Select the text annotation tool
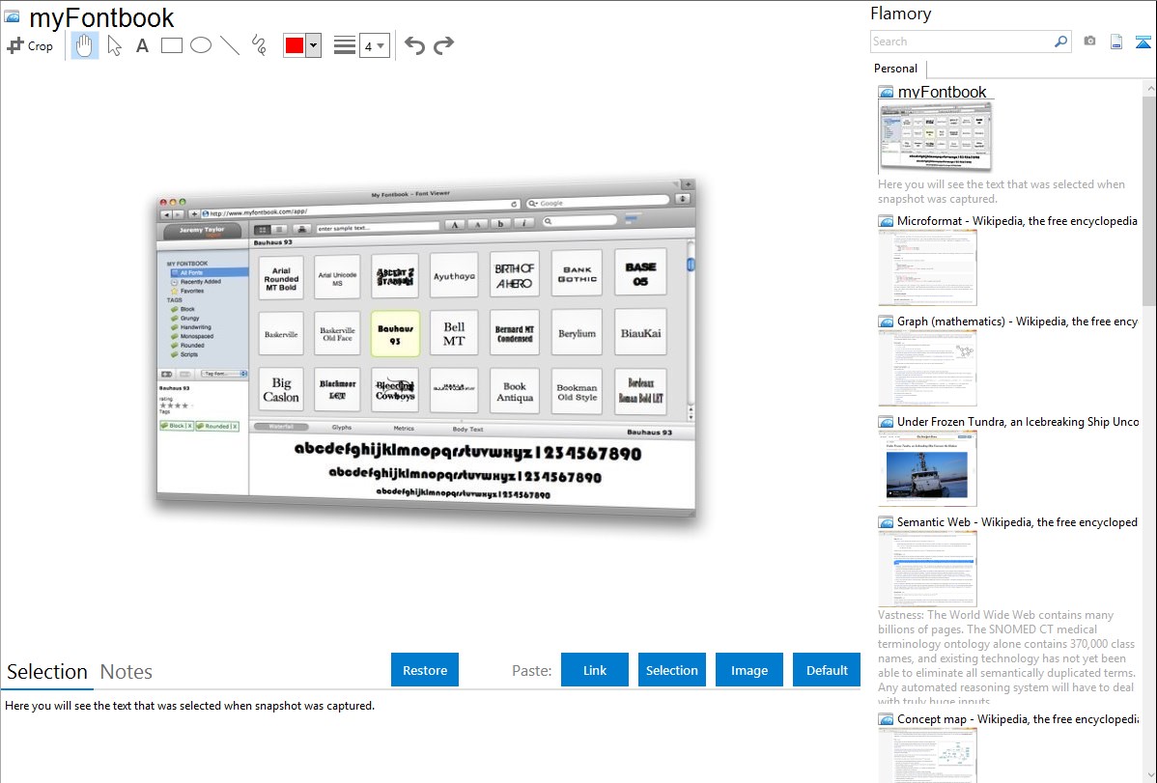The image size is (1157, 783). point(142,45)
